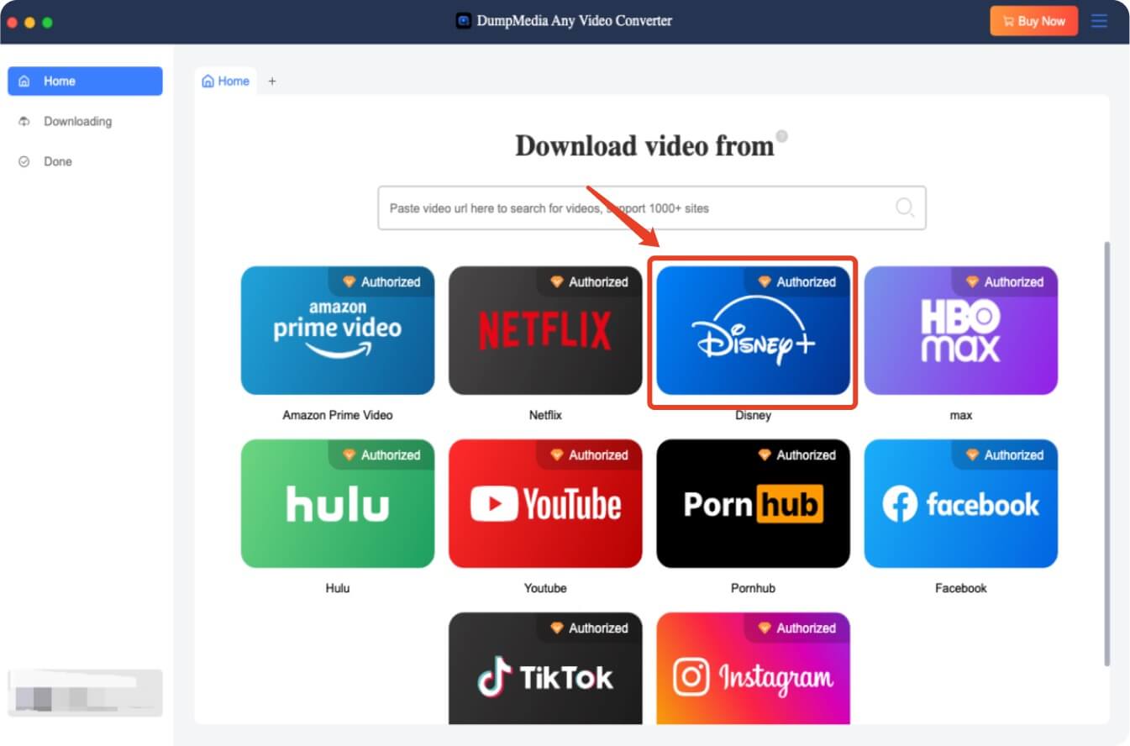
Task: Open the Netflix tile
Action: pos(545,330)
